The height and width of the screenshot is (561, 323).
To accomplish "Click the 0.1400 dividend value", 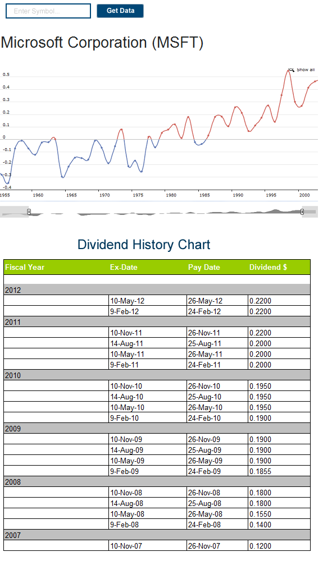I will (x=260, y=525).
